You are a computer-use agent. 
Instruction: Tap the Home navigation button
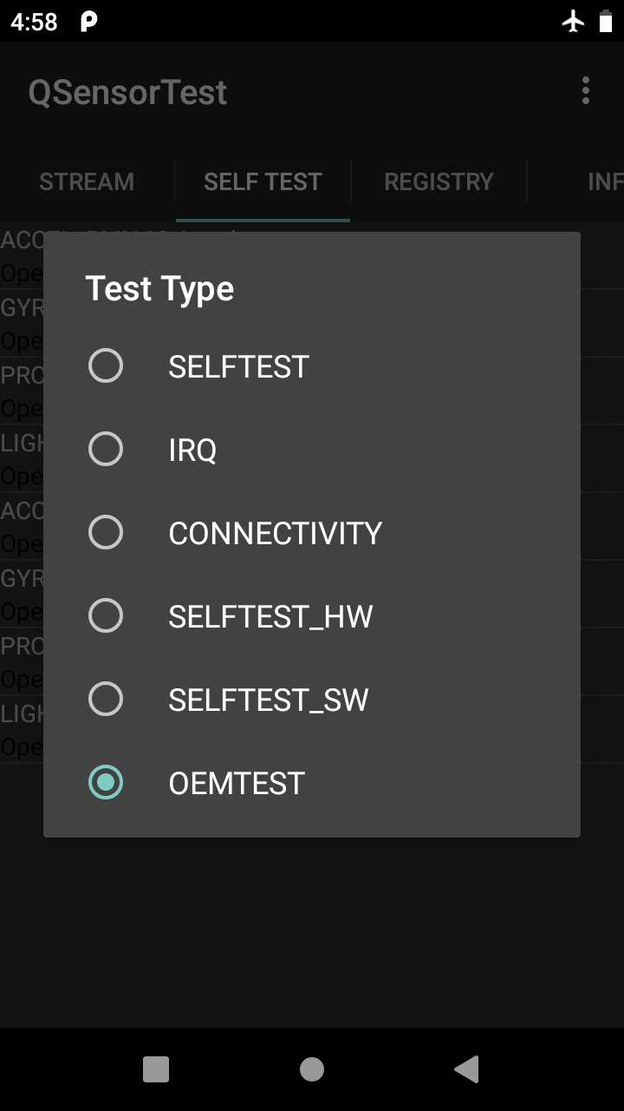click(312, 1069)
